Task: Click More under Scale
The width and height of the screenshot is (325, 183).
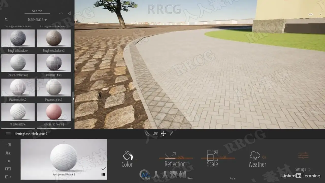Action: coord(232,178)
